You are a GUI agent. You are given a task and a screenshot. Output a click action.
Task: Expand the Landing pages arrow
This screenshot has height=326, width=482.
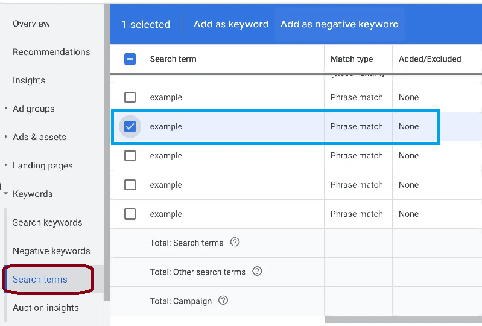(6, 165)
